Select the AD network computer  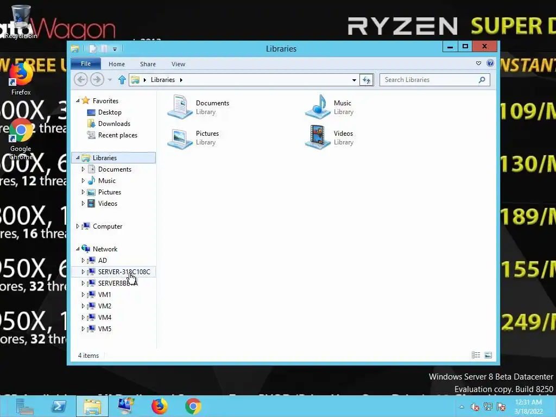102,260
